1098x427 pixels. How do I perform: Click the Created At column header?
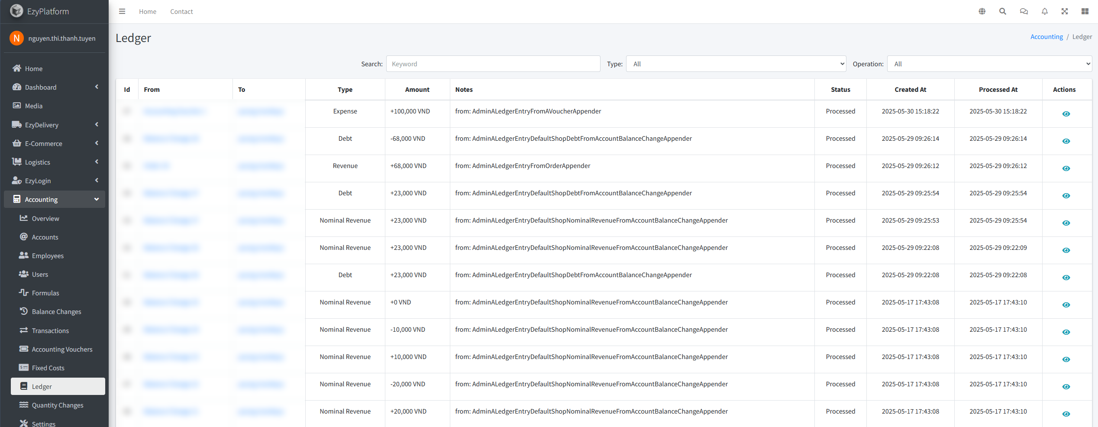(x=910, y=90)
